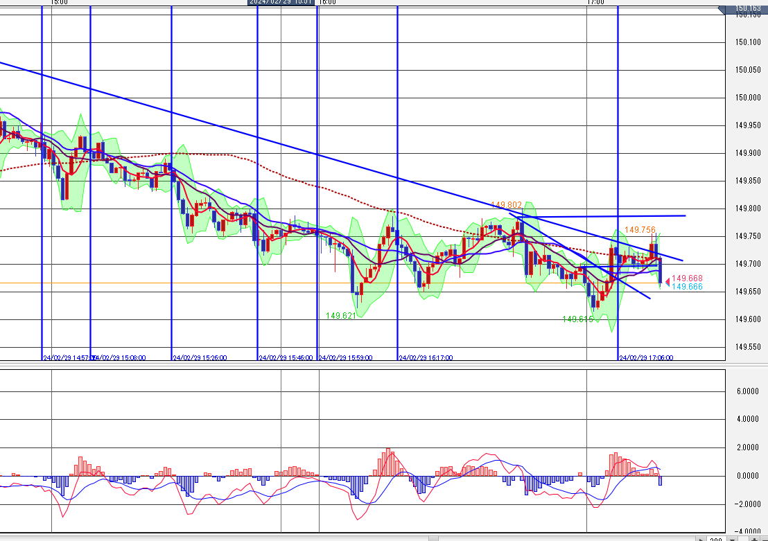Screen dimensions: 768x541
Task: Click the 149.668 ask price marker
Action: 683,278
